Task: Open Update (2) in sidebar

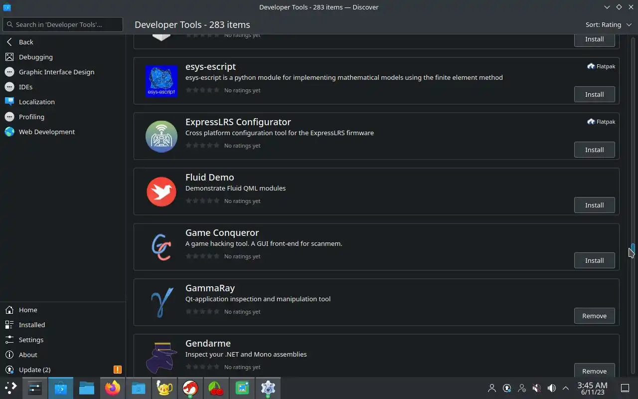Action: [63, 370]
